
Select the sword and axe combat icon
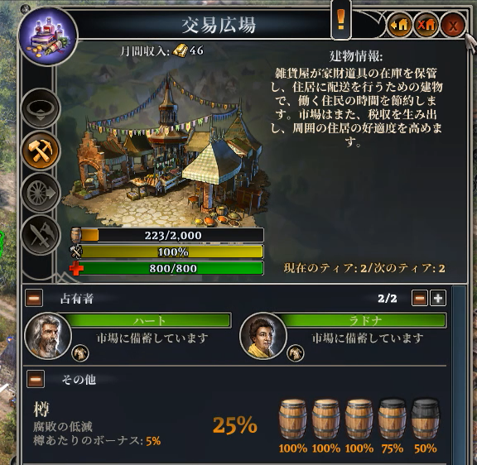click(41, 235)
